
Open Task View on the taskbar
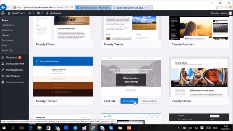point(21,128)
